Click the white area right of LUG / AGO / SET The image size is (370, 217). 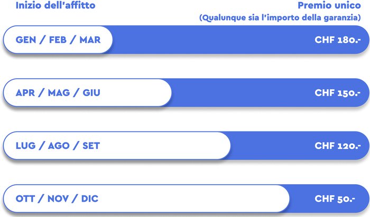pos(165,146)
